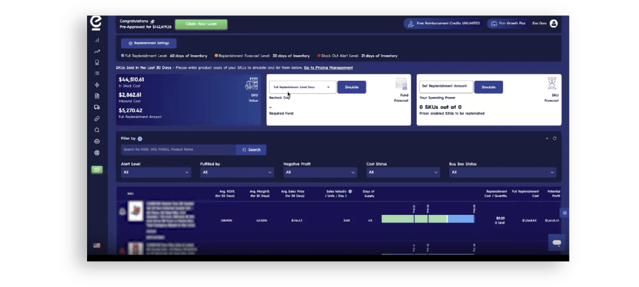
Task: Click the Full Replenishment Cost column header
Action: click(525, 193)
